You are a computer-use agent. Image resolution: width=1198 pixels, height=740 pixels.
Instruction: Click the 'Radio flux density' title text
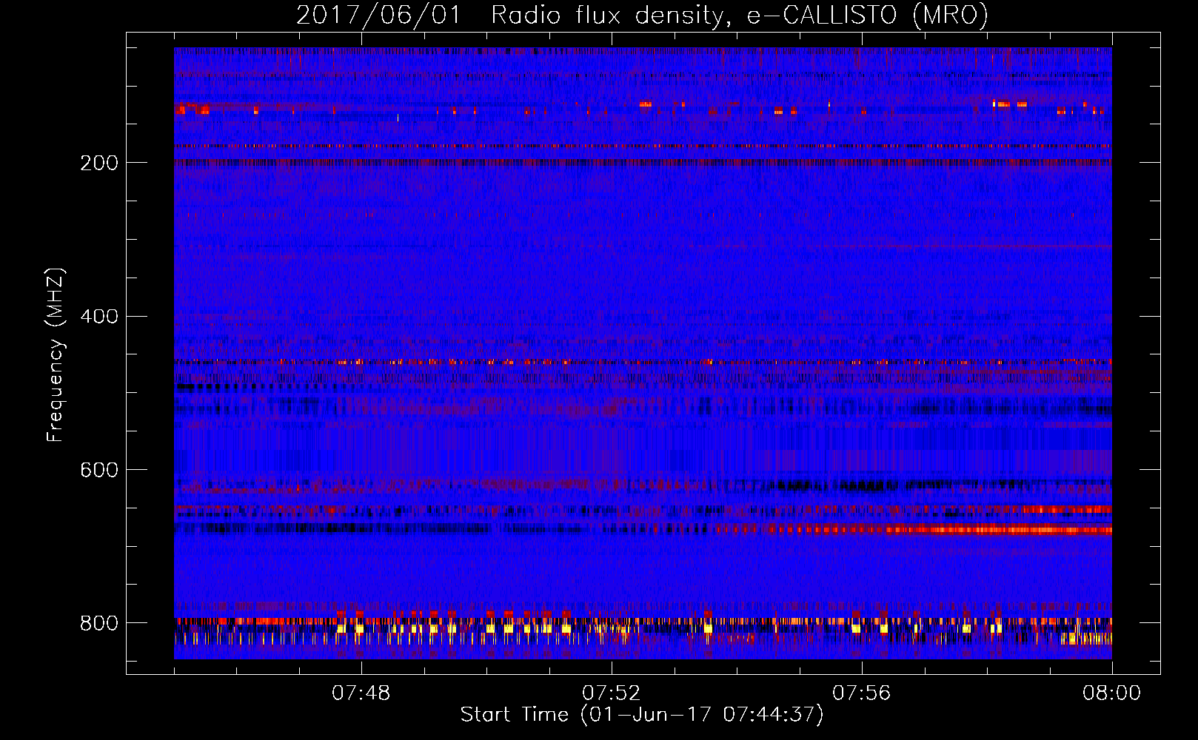(607, 15)
